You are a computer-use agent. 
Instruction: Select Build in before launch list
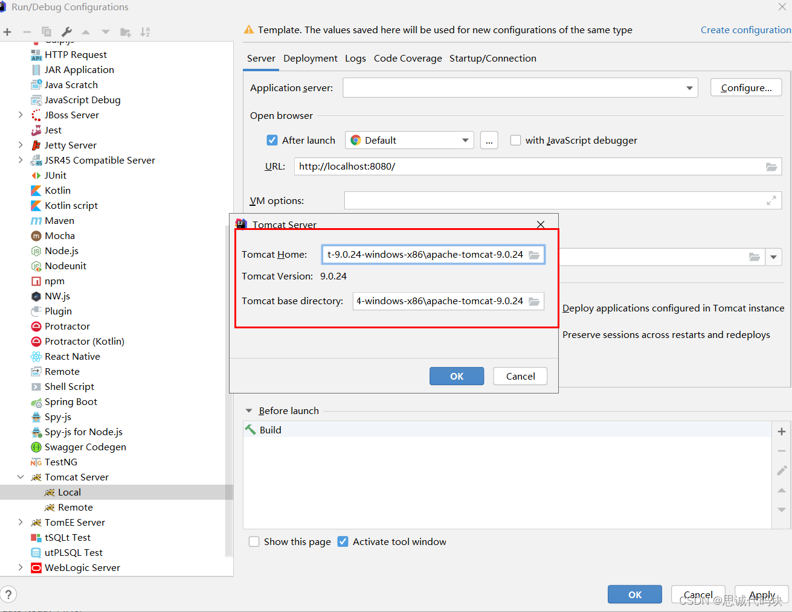point(507,430)
